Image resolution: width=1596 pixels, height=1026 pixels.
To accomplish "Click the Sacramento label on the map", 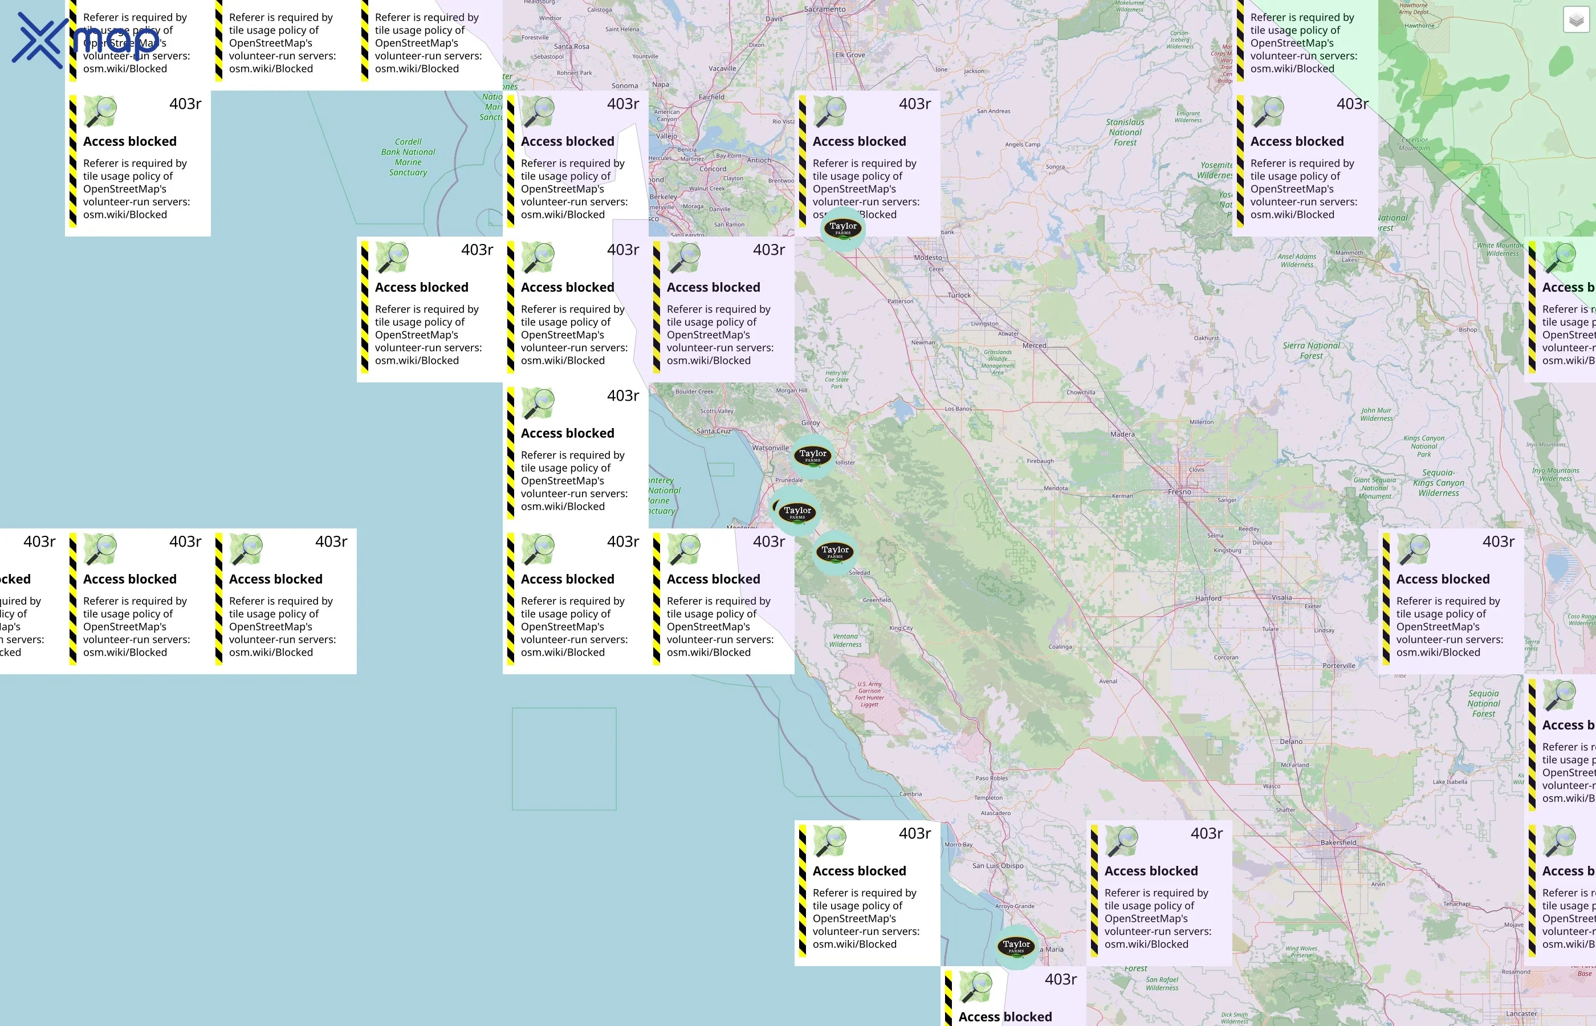I will pyautogui.click(x=825, y=9).
